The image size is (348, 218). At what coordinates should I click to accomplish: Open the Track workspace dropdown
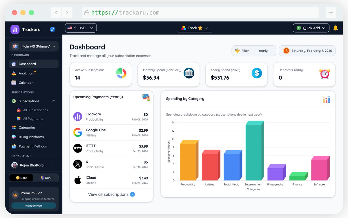point(195,28)
